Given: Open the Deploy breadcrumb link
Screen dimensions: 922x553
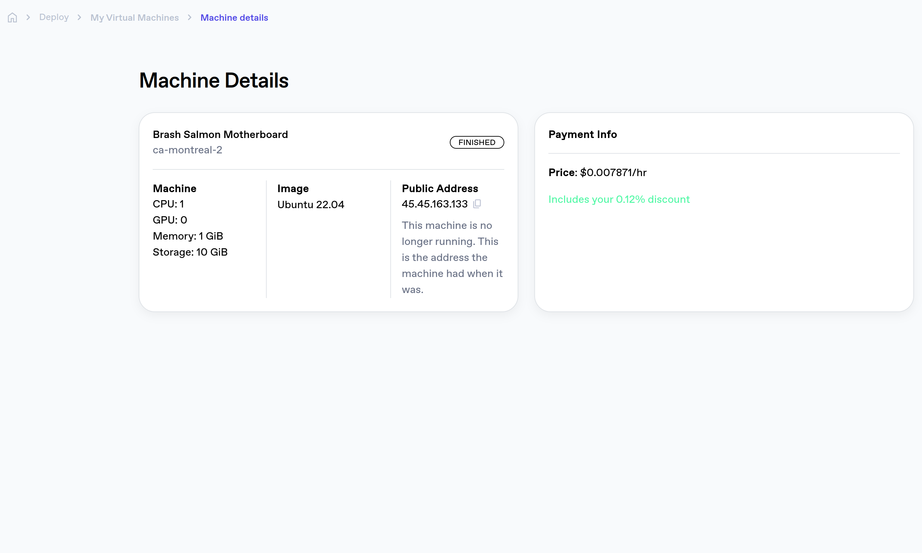Looking at the screenshot, I should [x=54, y=17].
